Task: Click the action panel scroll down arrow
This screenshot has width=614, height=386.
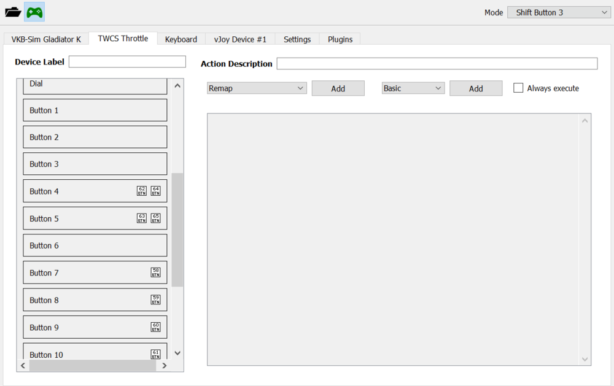Action: [585, 359]
